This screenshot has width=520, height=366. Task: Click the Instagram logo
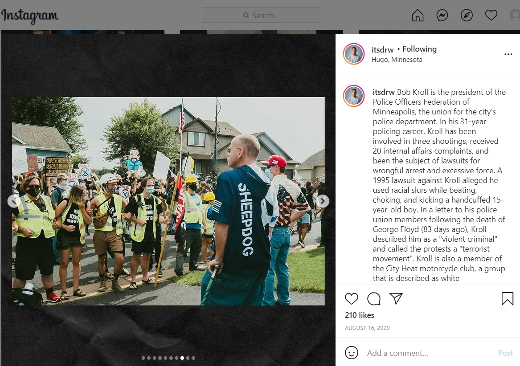(30, 16)
